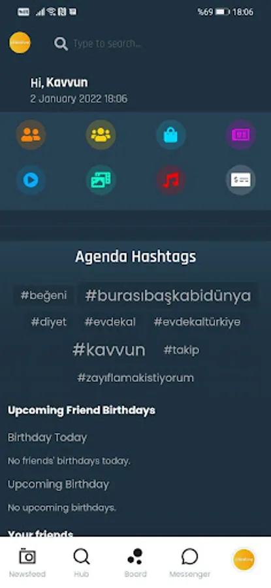The image size is (271, 588).
Task: Open the yellow groups icon
Action: [101, 135]
